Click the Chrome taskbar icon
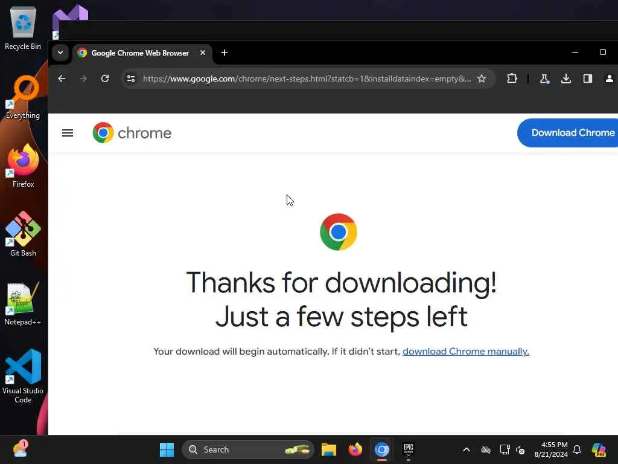This screenshot has height=464, width=618. point(381,449)
